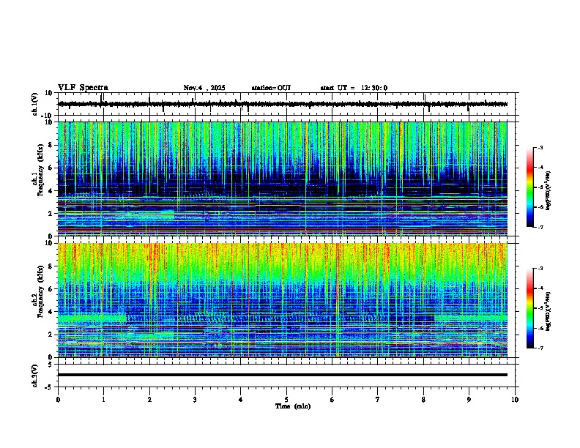Click the ch.3 flat voltage line
580x448 pixels.
283,375
